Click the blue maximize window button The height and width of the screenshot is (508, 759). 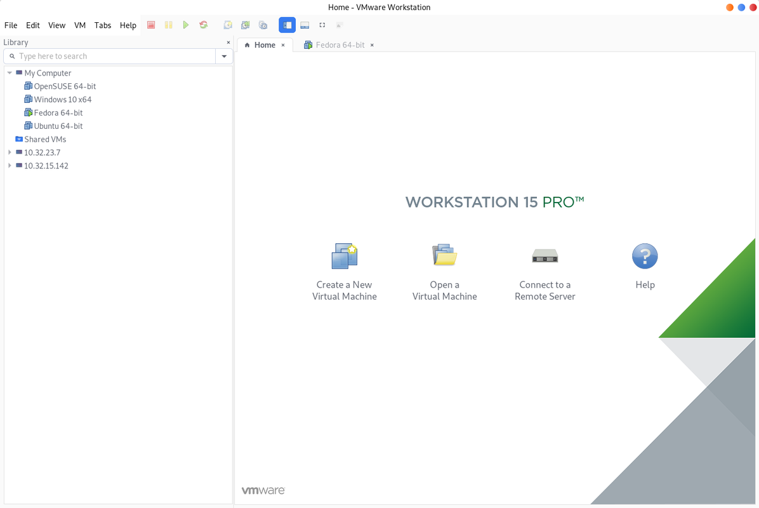click(741, 7)
